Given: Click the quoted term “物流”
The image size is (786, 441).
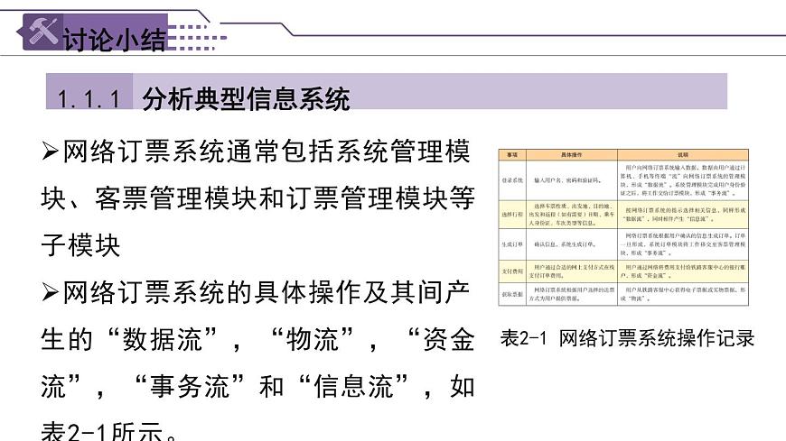Looking at the screenshot, I should [x=313, y=339].
